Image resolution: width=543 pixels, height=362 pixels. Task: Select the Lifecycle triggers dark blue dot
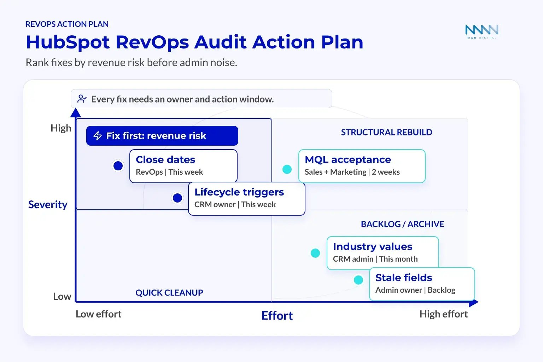tap(177, 198)
